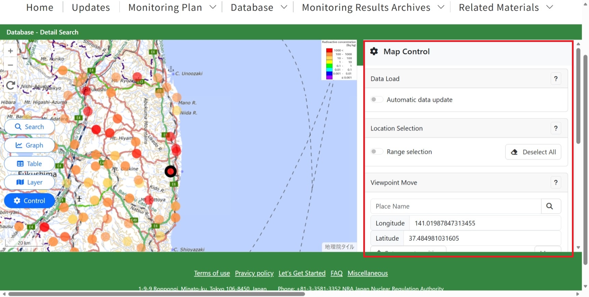
Task: Click the red color swatch in legend
Action: [x=329, y=50]
